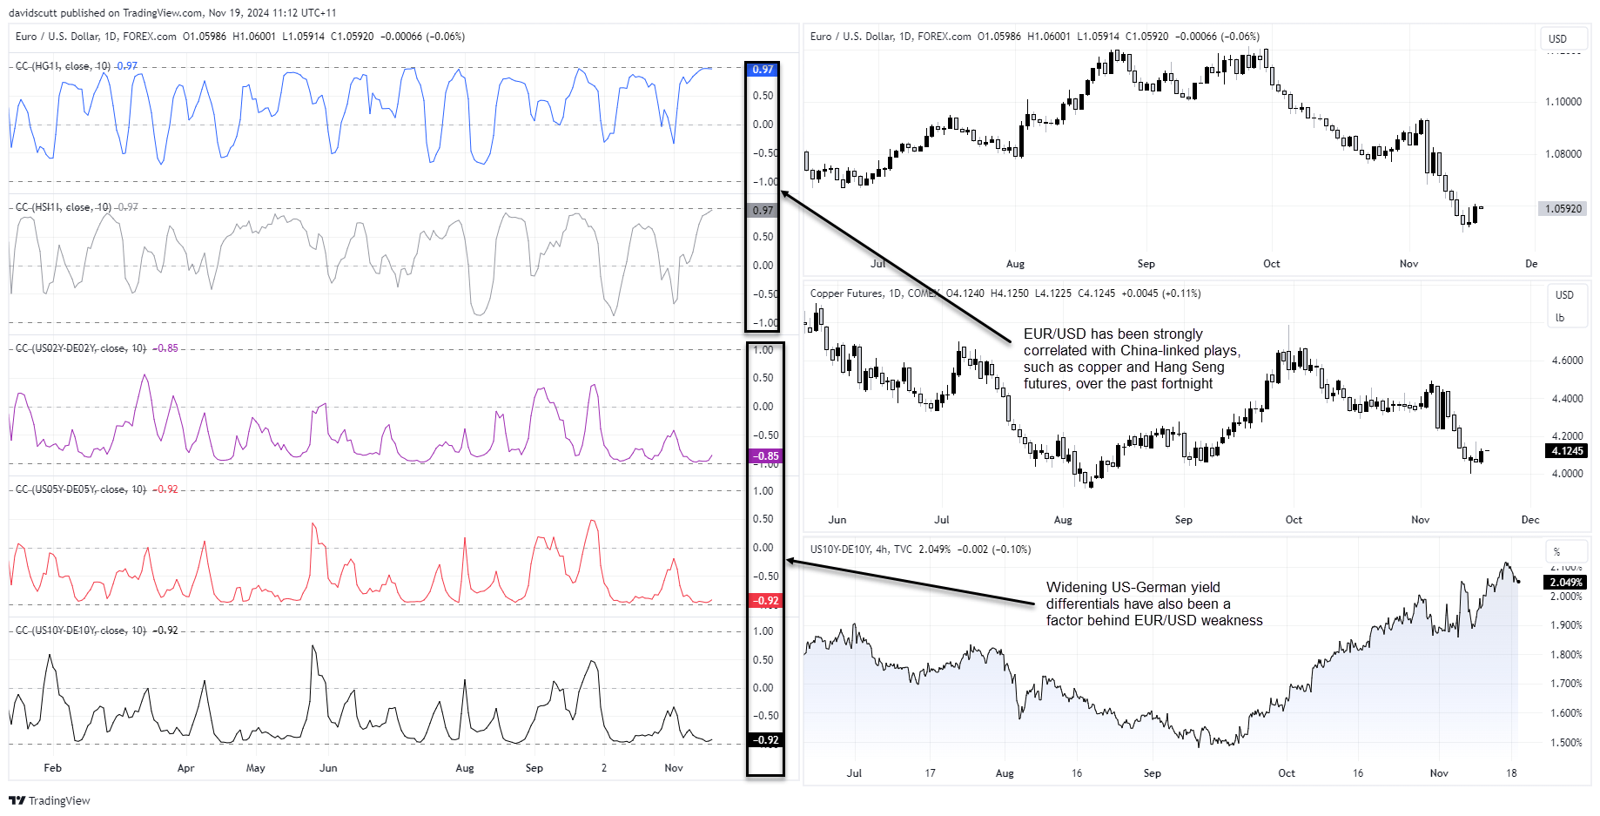Click the blue 0.97 copper correlation value tag

(763, 70)
